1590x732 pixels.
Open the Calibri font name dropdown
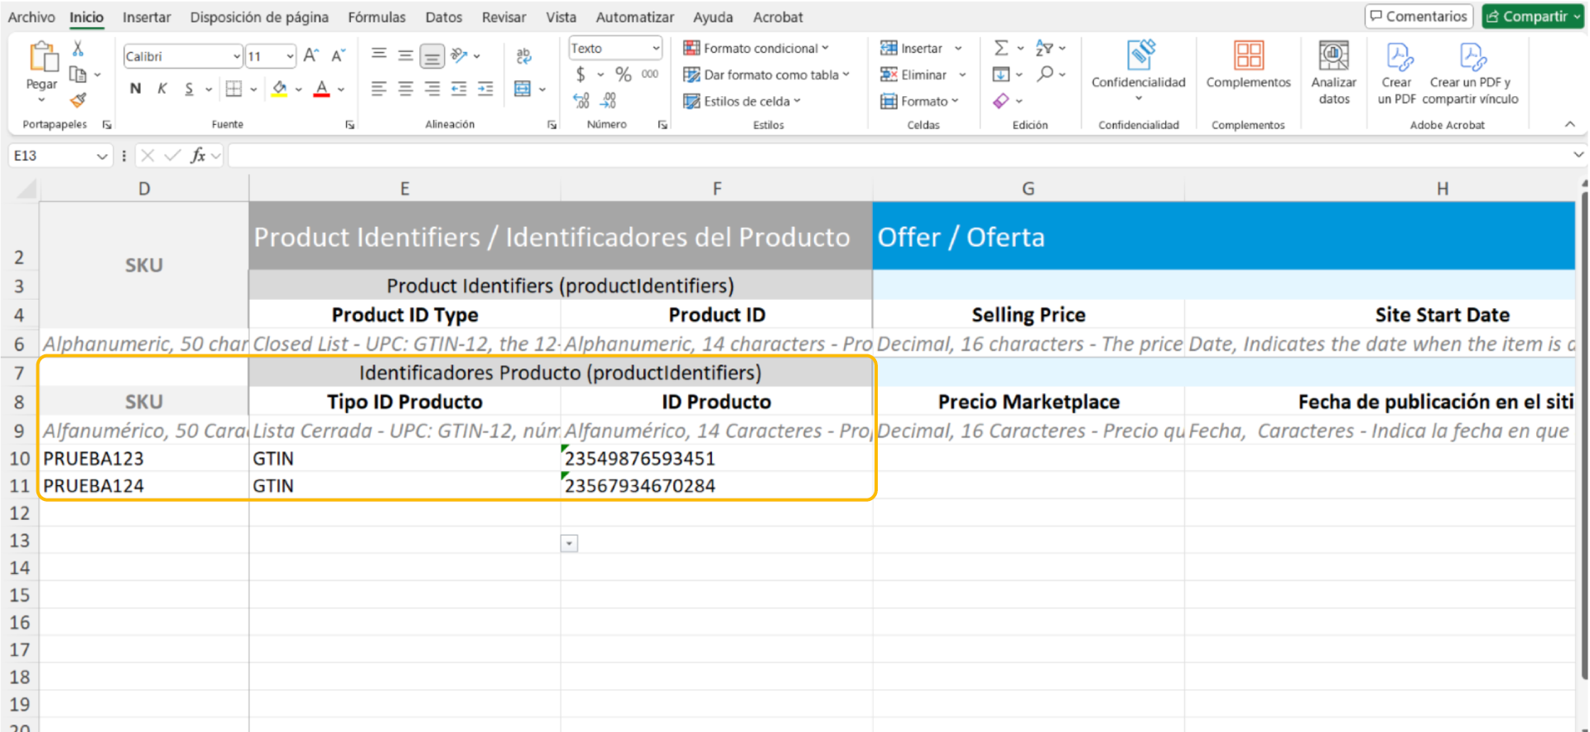[x=237, y=56]
